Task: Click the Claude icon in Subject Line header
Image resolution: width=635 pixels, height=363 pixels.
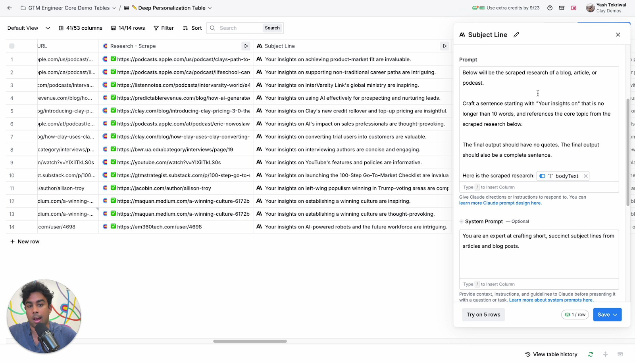Action: coord(260,46)
